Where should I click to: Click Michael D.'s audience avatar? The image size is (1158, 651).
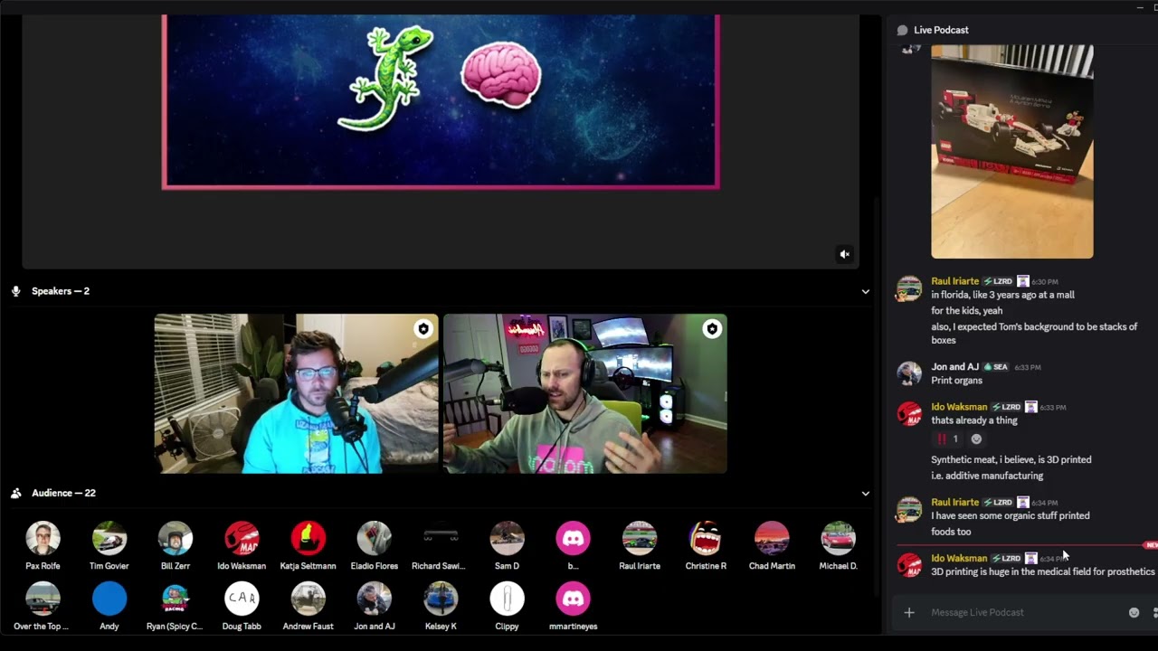[x=838, y=539]
